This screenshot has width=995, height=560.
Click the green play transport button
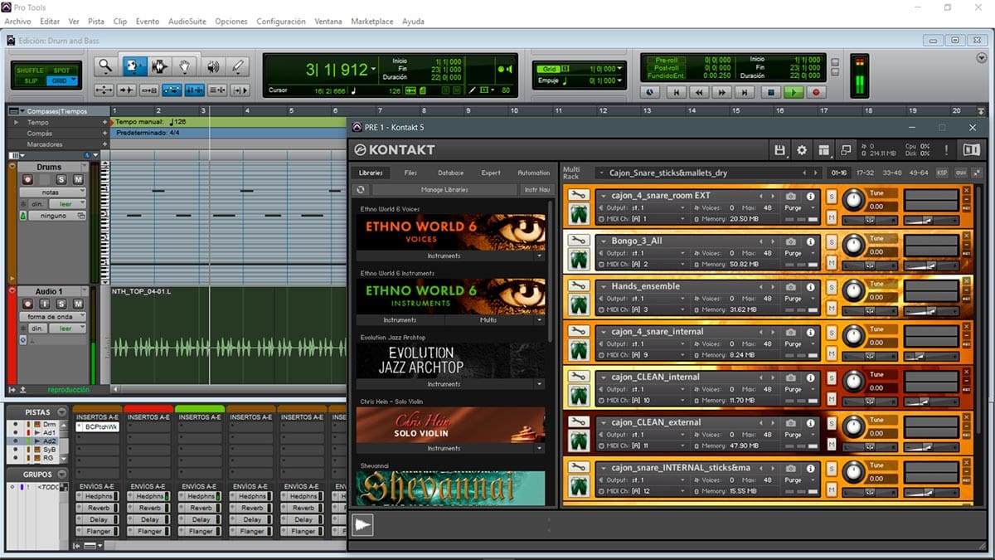(x=794, y=93)
